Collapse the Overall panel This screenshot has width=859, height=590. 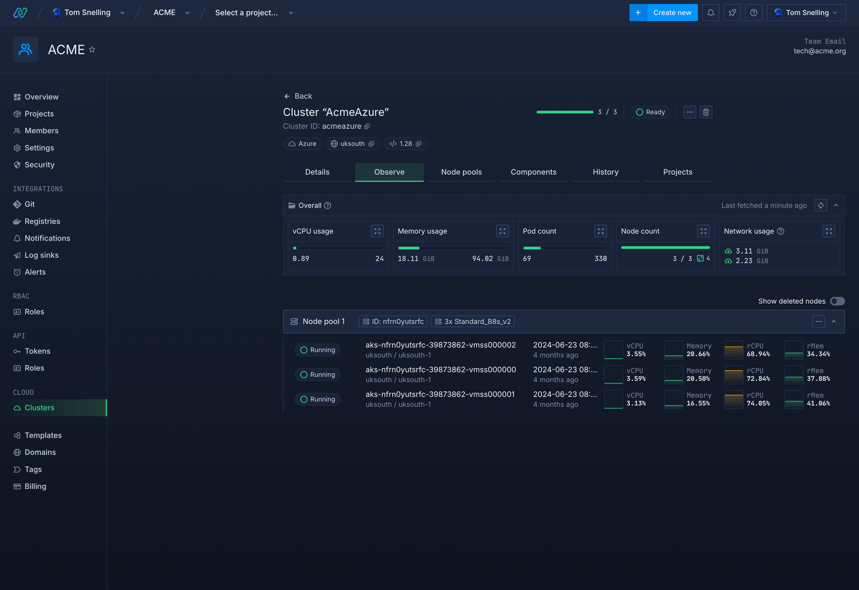(836, 205)
